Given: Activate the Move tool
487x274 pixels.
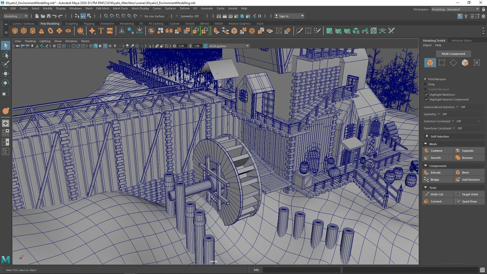Looking at the screenshot, I should pos(6,74).
